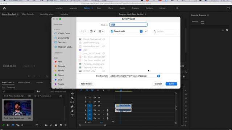Open sort icons dropdown arrow
The height and width of the screenshot is (130, 232).
(40, 125)
